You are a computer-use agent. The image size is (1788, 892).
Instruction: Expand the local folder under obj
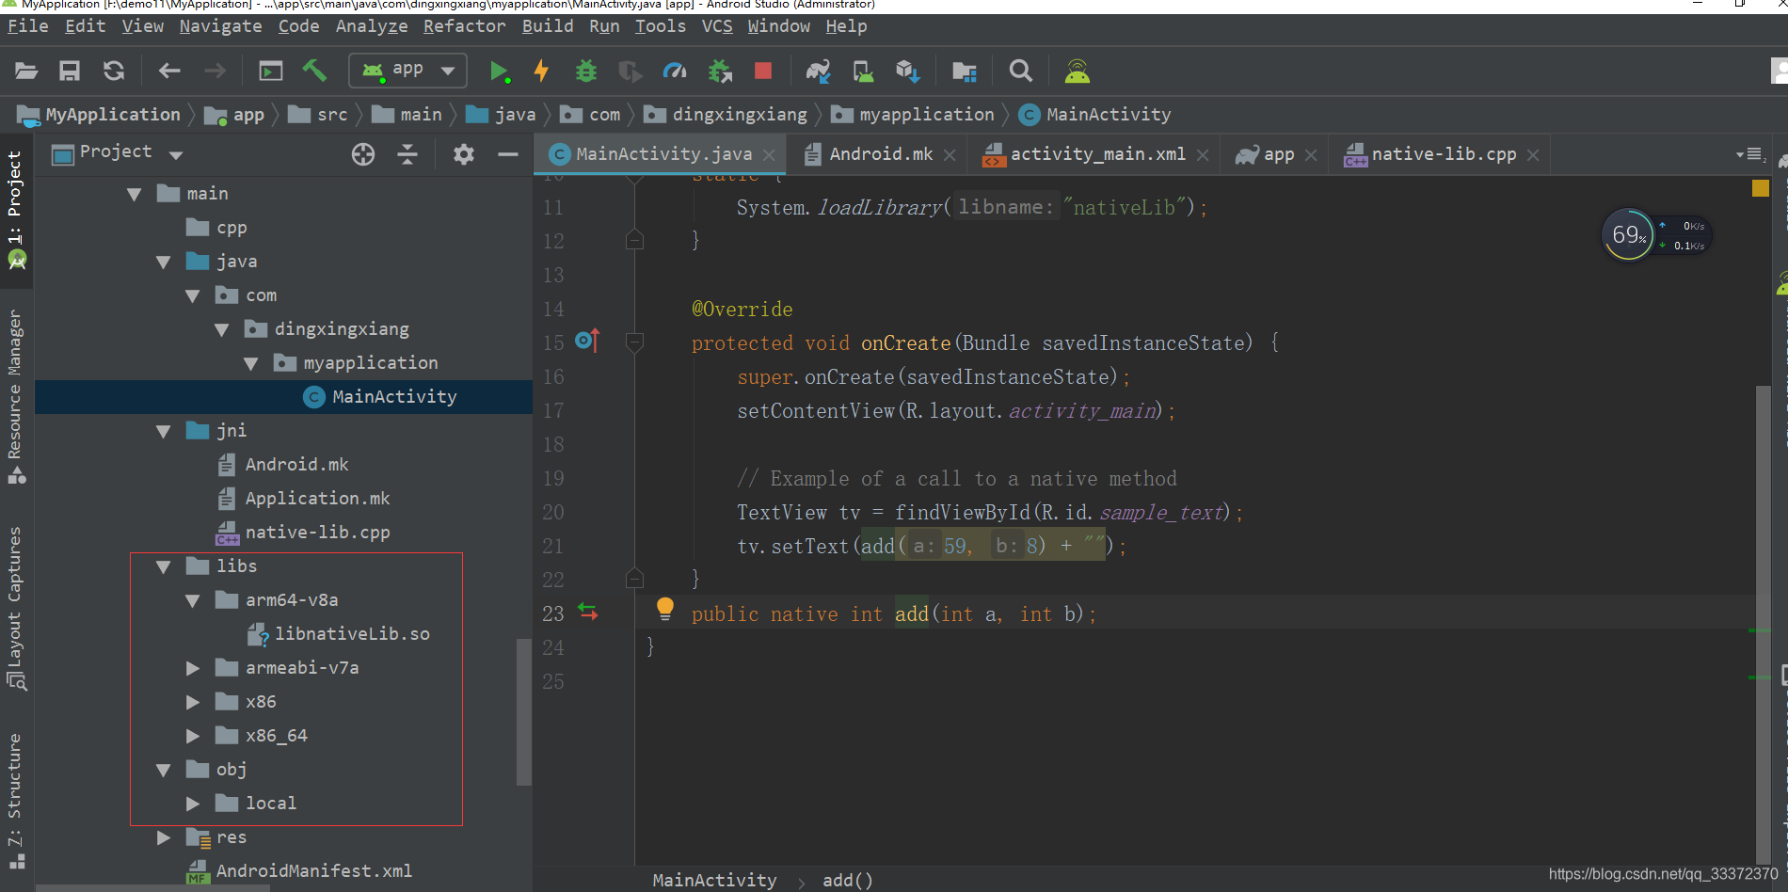coord(193,804)
